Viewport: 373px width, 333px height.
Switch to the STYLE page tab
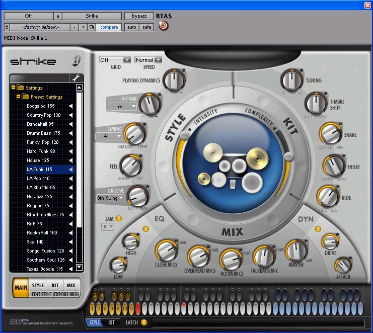[x=38, y=285]
